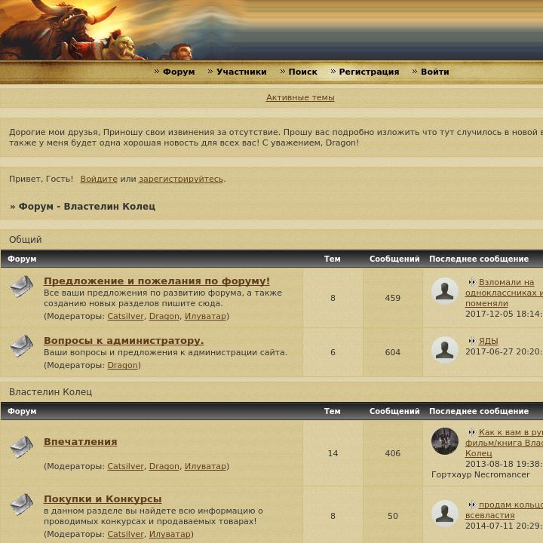This screenshot has height=543, width=543.
Task: Click avatar next to продам кольцо всевластия
Action: click(x=445, y=514)
